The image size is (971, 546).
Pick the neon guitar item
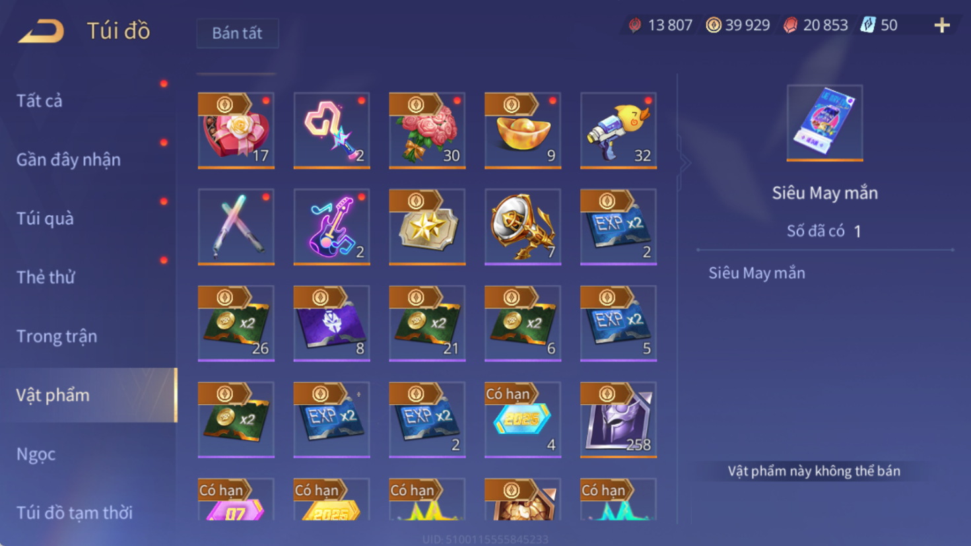[x=331, y=226]
